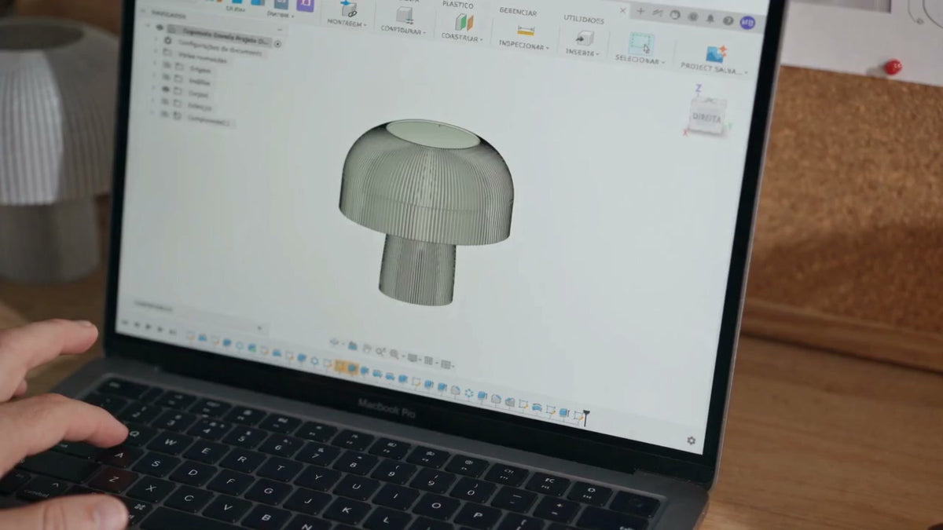The image size is (943, 530).
Task: Open the Inspecionar dropdown menu
Action: point(523,46)
